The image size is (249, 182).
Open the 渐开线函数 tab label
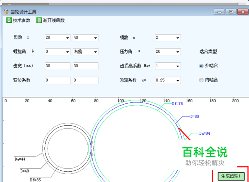pyautogui.click(x=54, y=20)
